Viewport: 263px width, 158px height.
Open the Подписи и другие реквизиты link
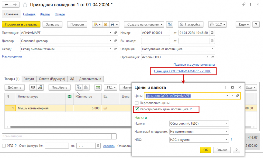pos(194,64)
